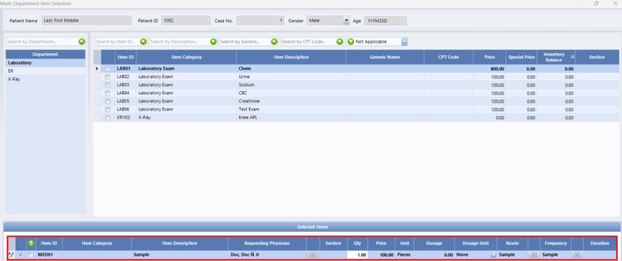
Task: Click the search icon beside Search by CPT Code
Action: [x=339, y=42]
